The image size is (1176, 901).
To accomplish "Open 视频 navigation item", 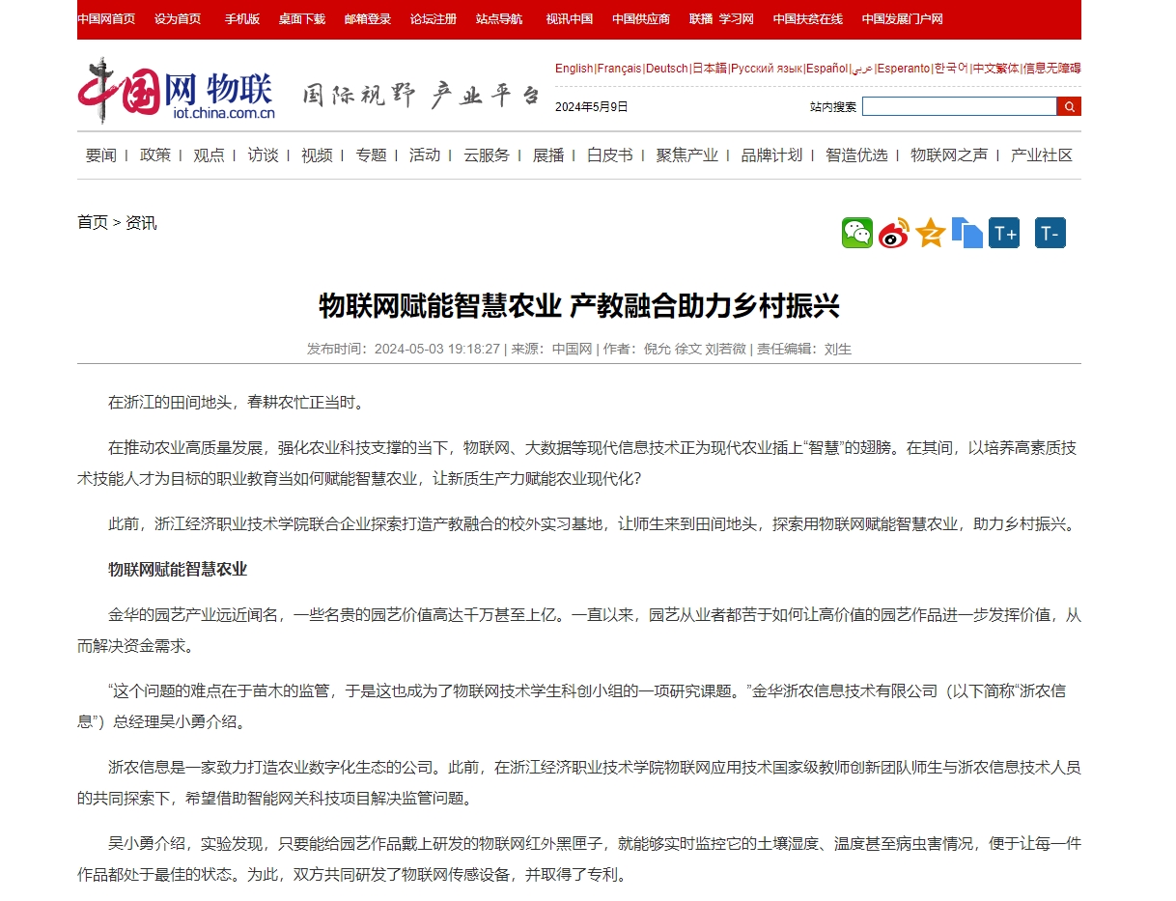I will (317, 155).
